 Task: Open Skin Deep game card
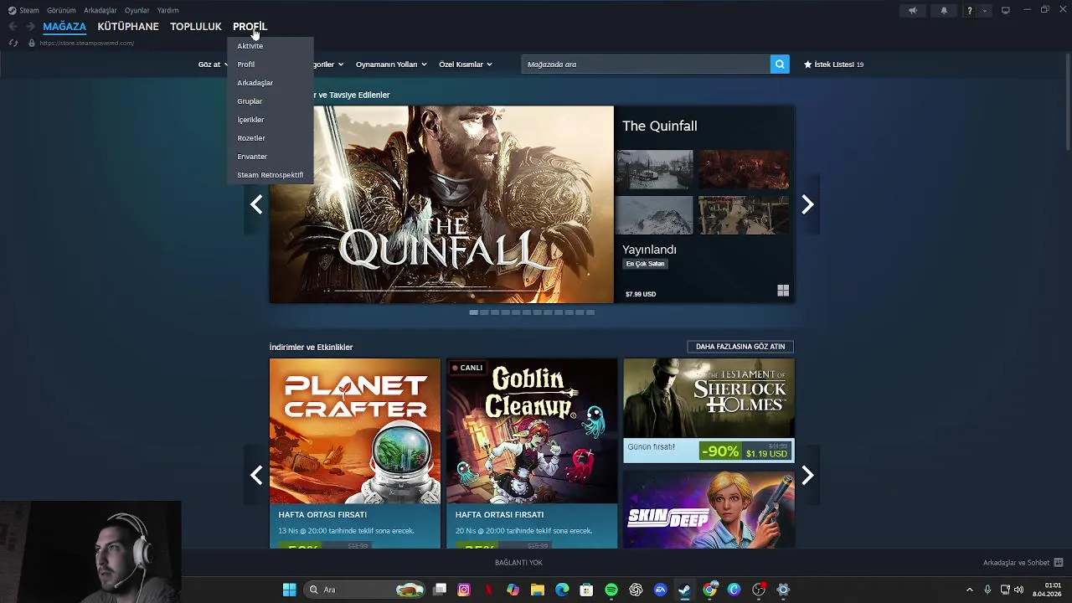pyautogui.click(x=709, y=509)
